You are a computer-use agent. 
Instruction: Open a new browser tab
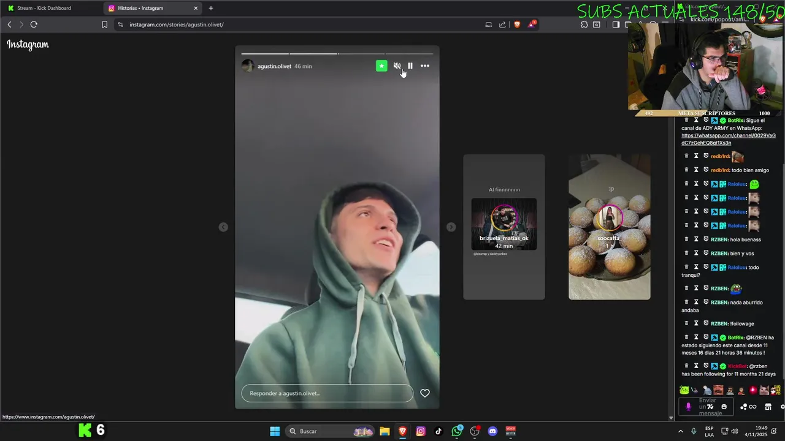click(x=211, y=8)
